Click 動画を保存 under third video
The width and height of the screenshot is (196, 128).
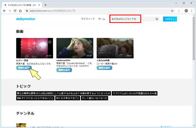pyautogui.click(x=105, y=68)
